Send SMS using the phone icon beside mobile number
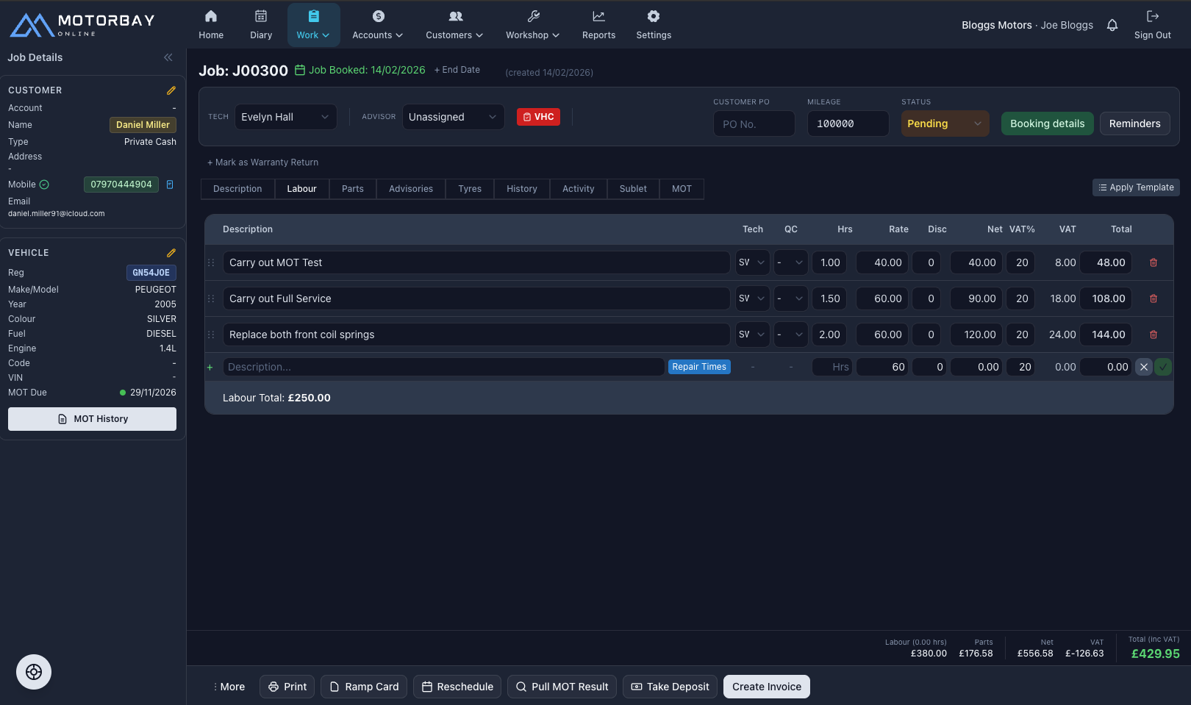This screenshot has height=705, width=1191. click(x=170, y=185)
